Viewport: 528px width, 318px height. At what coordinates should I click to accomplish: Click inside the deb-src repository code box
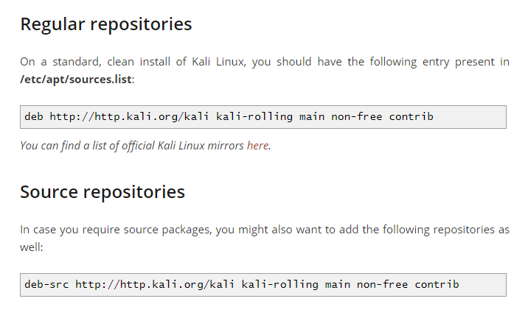point(263,285)
